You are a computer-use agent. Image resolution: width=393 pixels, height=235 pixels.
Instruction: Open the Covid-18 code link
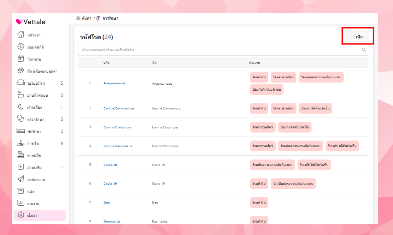pos(110,165)
